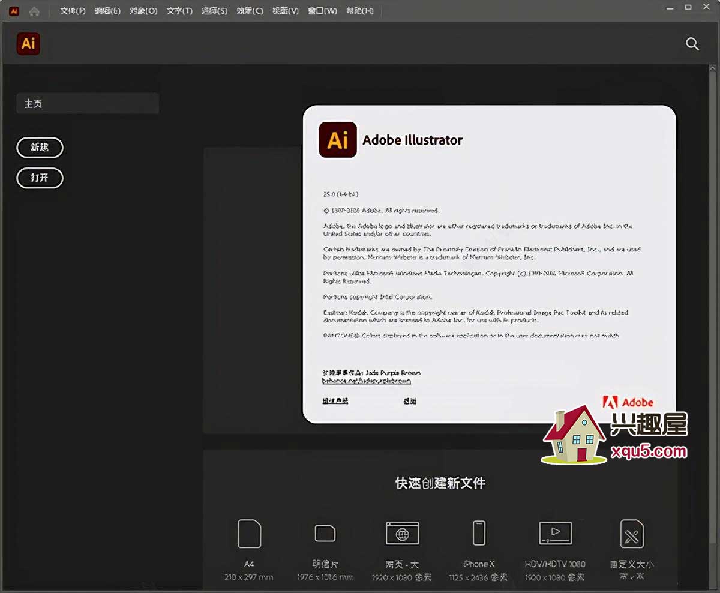This screenshot has height=593, width=720.
Task: Click the 新建 (New) button
Action: (x=40, y=148)
